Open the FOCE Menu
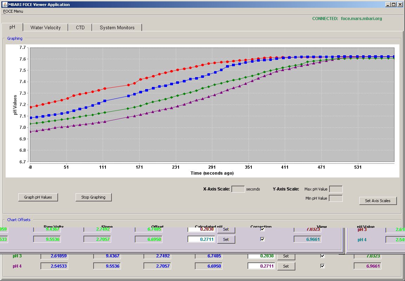The width and height of the screenshot is (405, 281). (x=13, y=11)
